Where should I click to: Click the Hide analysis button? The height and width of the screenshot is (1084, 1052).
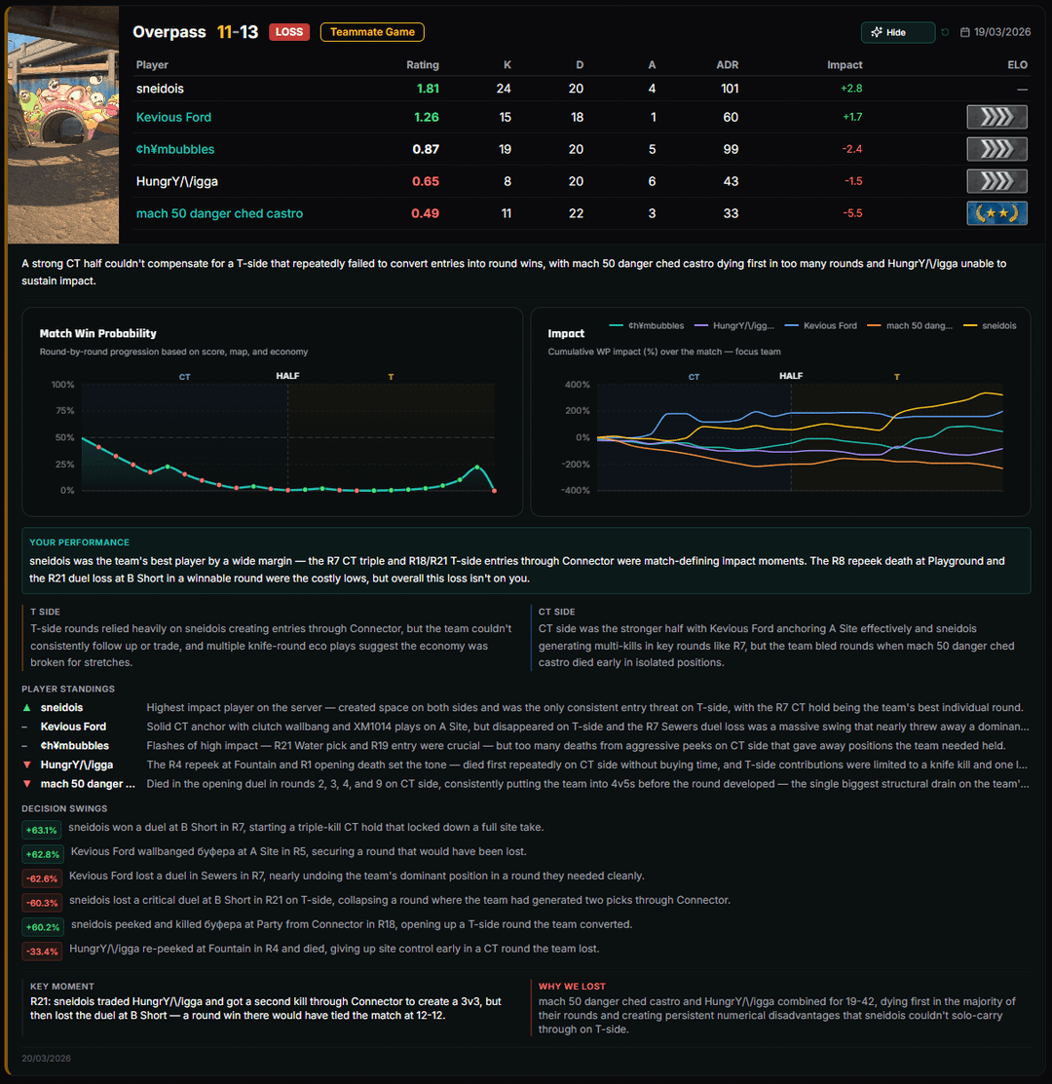897,32
